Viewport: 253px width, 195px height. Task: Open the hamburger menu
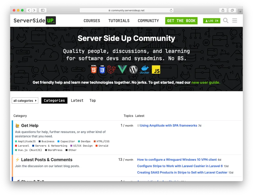(235, 20)
